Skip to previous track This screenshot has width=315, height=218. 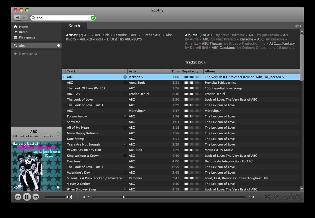(x=18, y=197)
